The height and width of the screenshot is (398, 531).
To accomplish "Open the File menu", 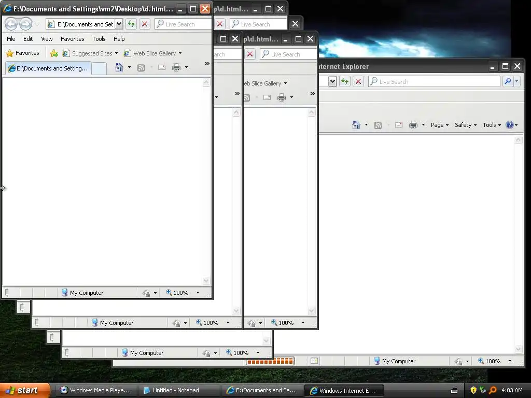I will [x=11, y=39].
